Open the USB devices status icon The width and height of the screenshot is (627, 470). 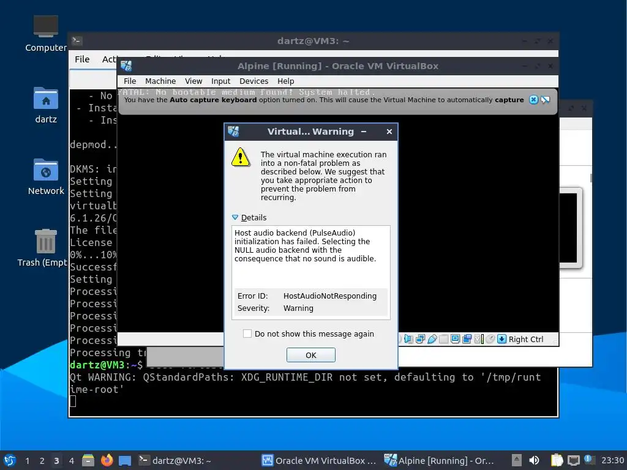(x=432, y=339)
